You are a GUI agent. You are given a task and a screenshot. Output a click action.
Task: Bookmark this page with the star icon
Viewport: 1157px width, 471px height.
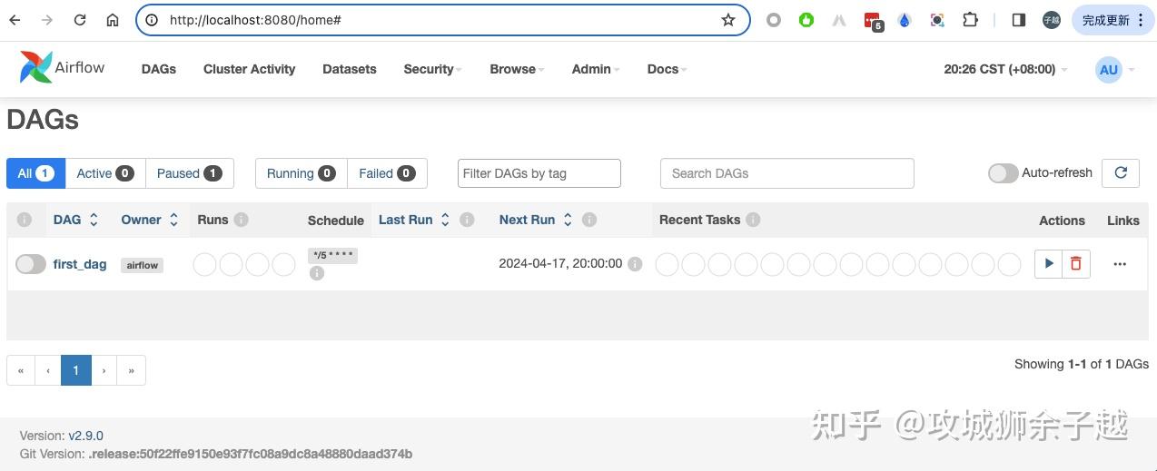tap(728, 20)
